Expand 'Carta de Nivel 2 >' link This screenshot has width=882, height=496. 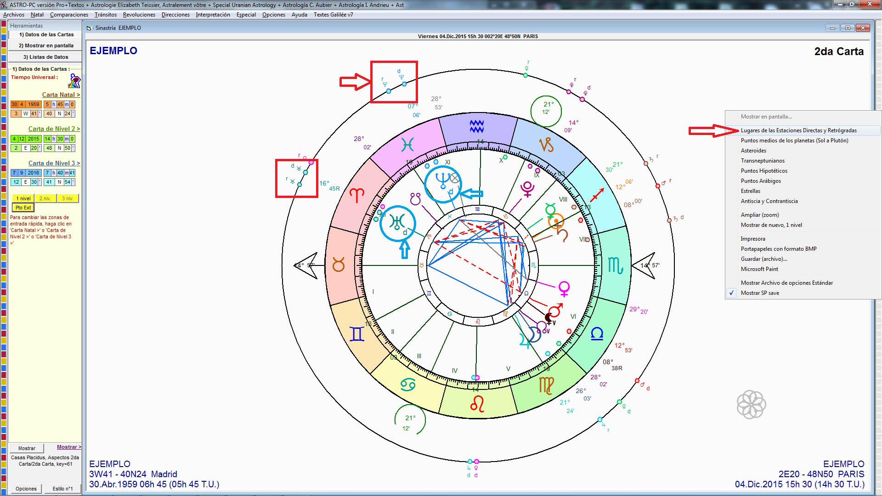[54, 129]
